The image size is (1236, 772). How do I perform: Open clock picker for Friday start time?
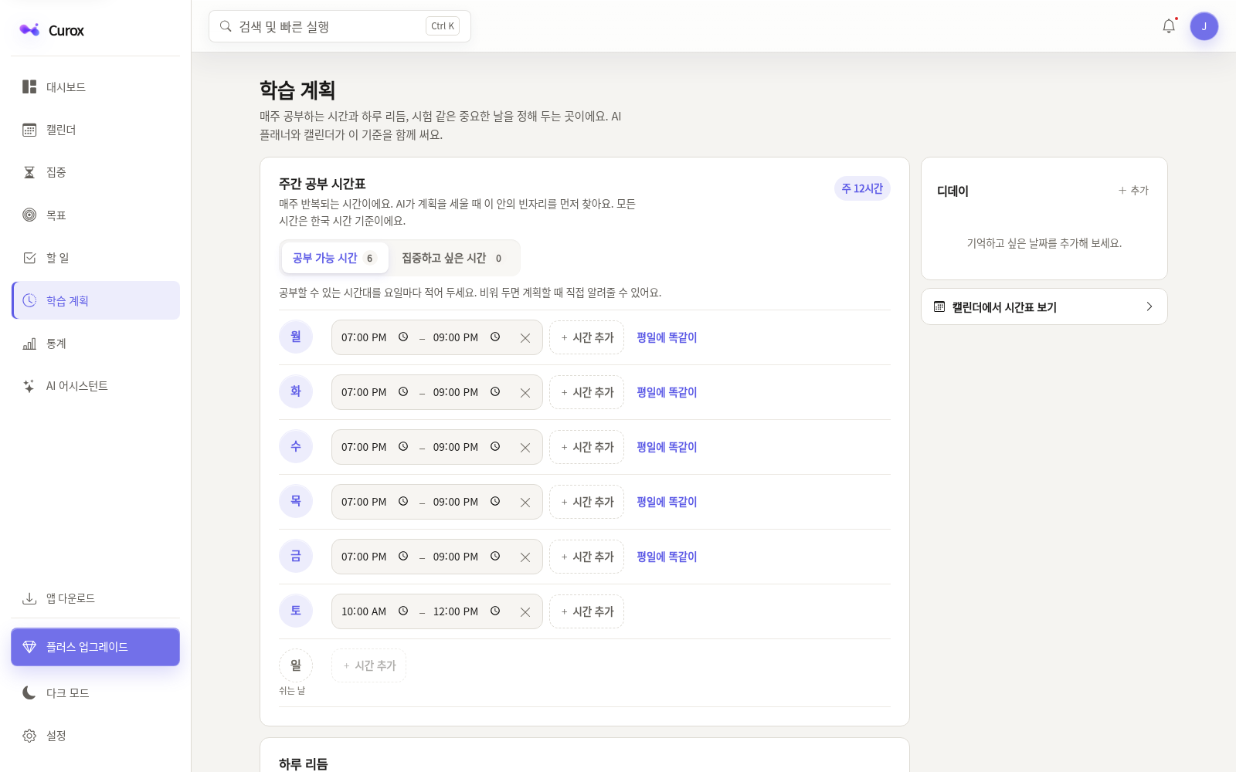[x=403, y=557]
